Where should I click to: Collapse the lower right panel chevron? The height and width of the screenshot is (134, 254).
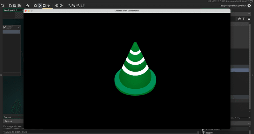pyautogui.click(x=249, y=123)
